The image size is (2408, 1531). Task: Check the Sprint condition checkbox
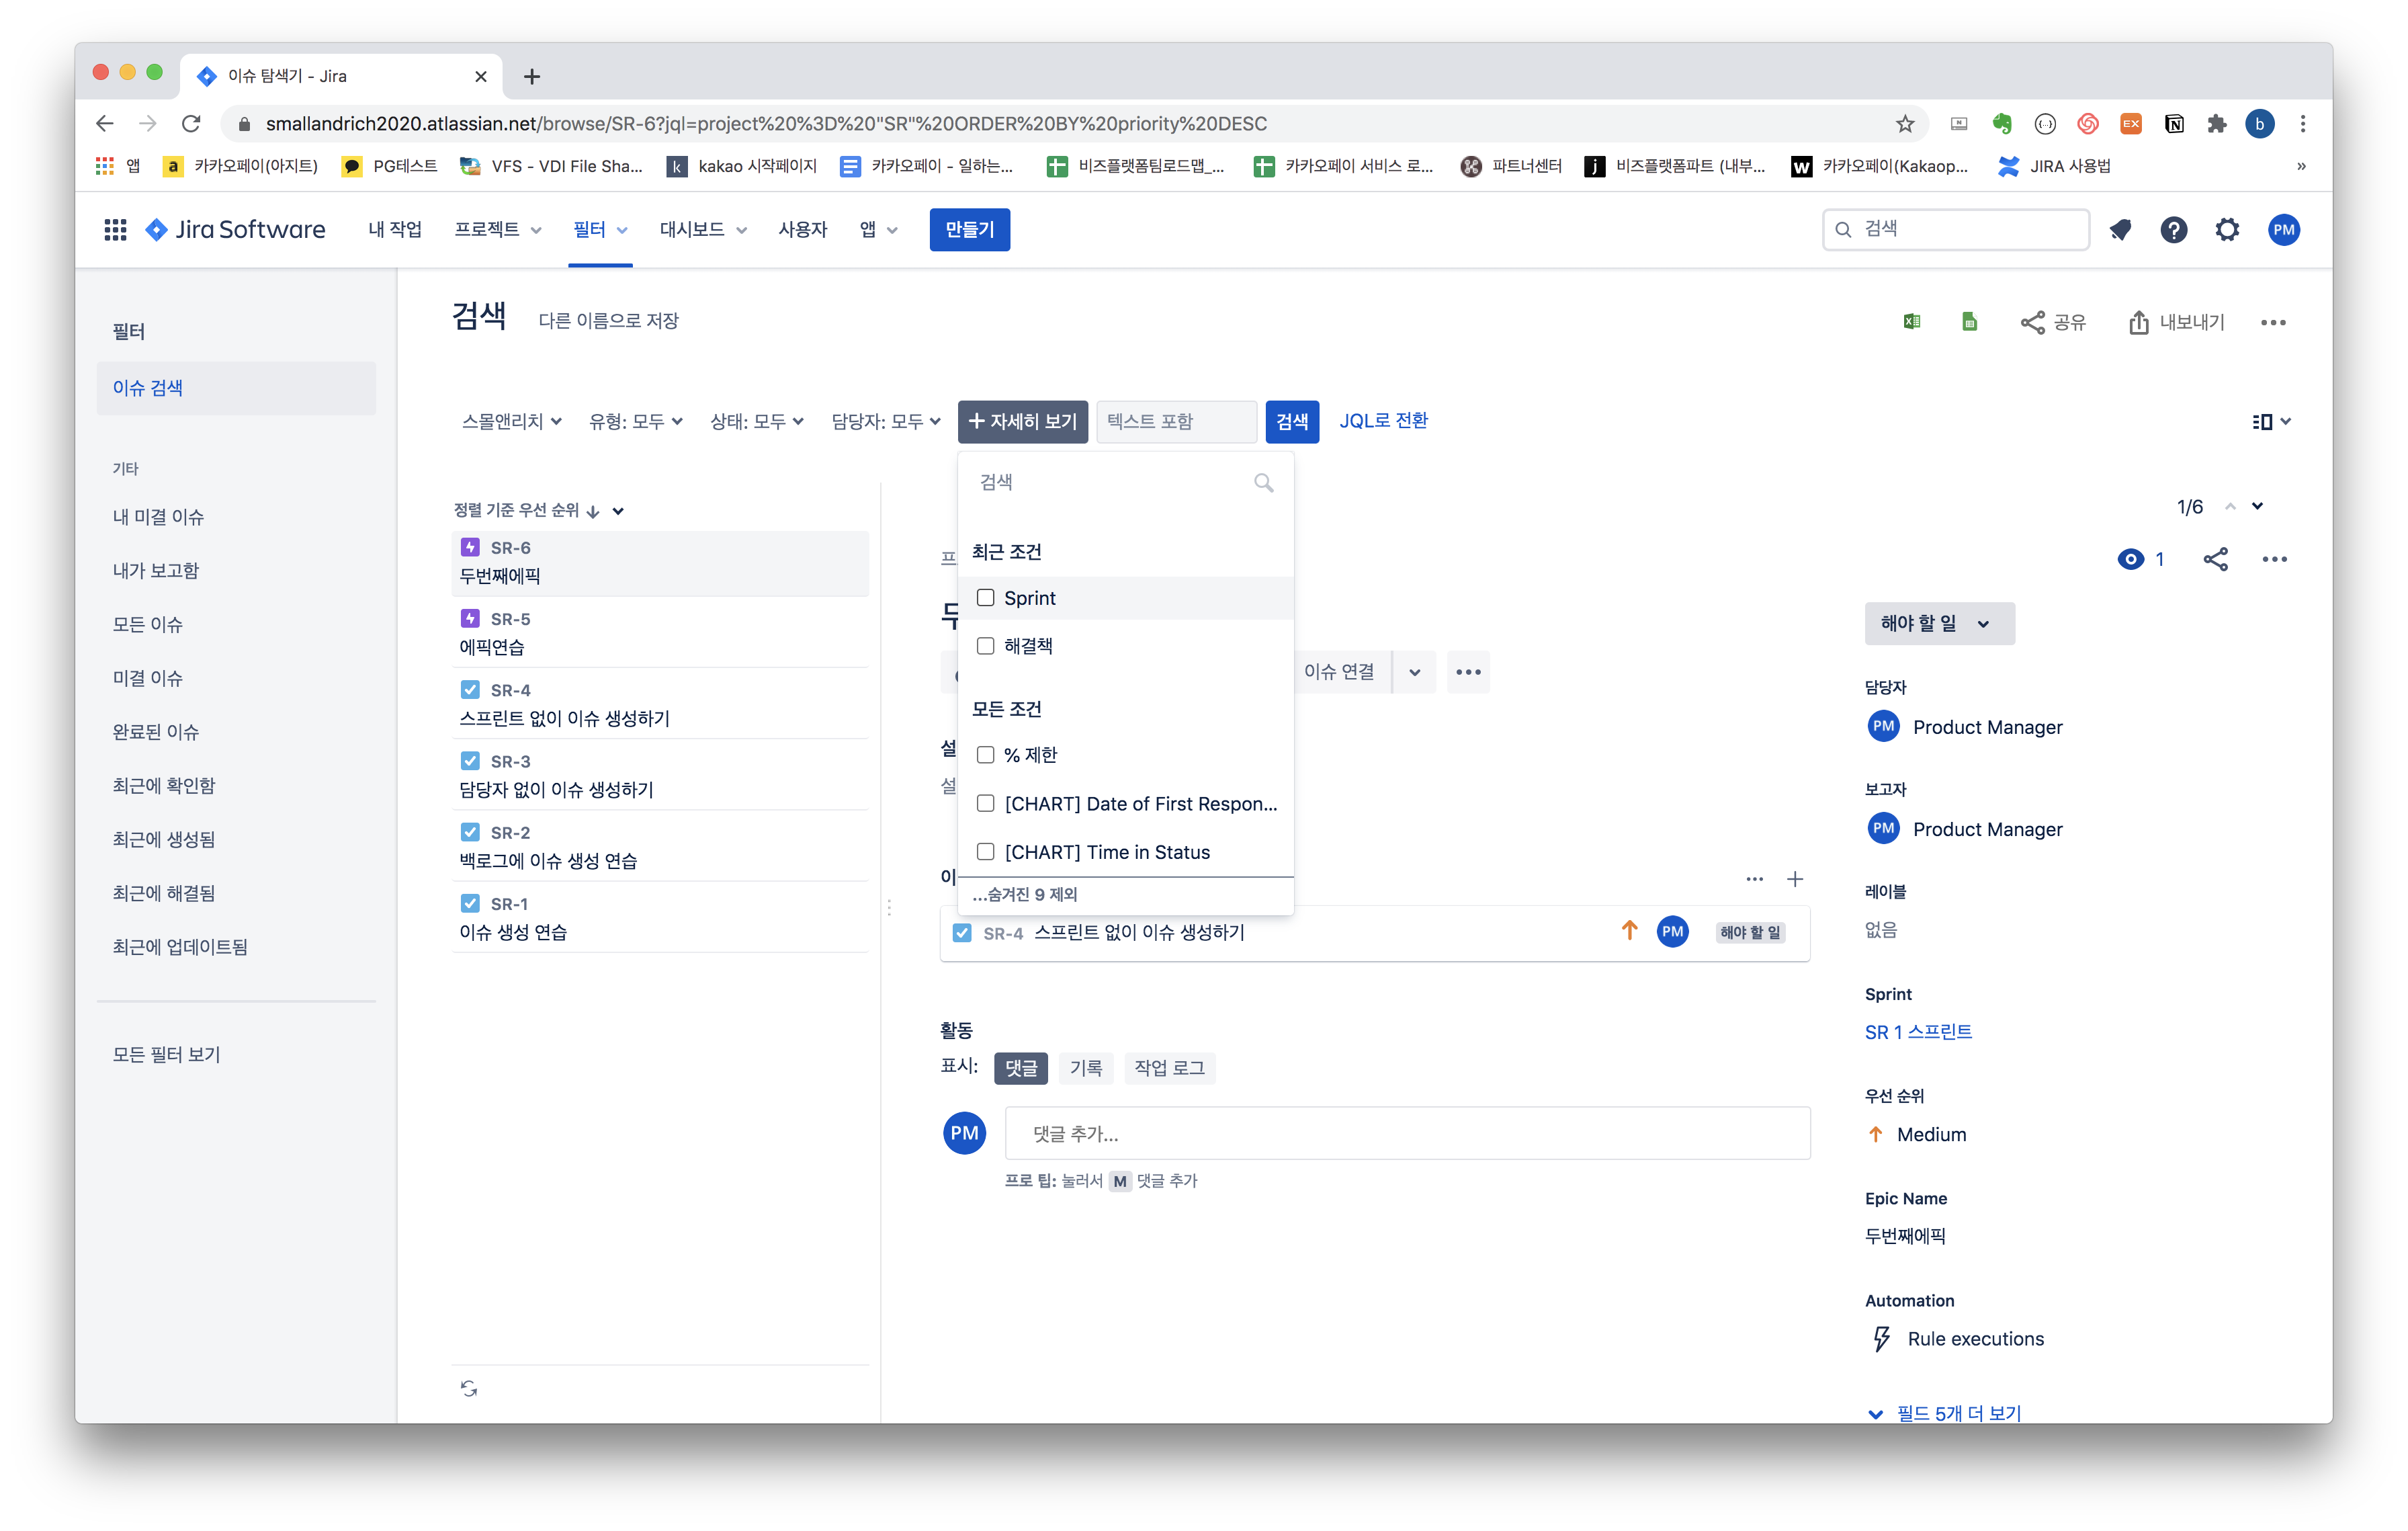click(985, 598)
